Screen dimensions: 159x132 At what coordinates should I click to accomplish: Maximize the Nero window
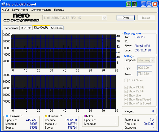coord(149,4)
